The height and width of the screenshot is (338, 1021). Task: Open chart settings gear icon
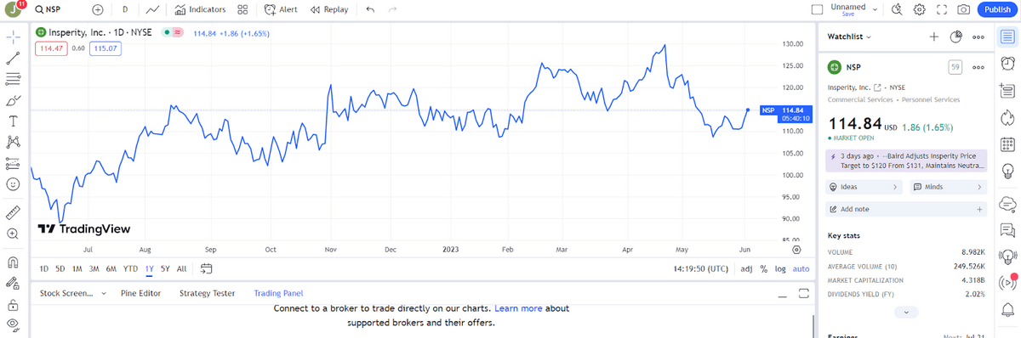click(x=919, y=9)
